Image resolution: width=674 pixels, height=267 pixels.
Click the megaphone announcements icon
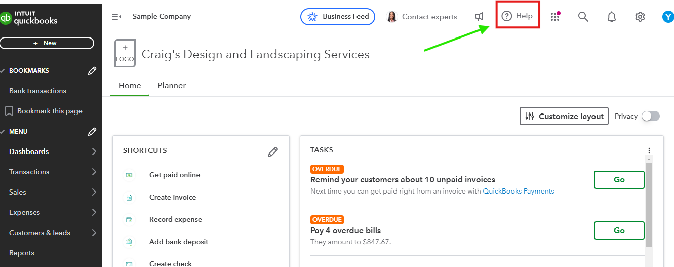(479, 17)
